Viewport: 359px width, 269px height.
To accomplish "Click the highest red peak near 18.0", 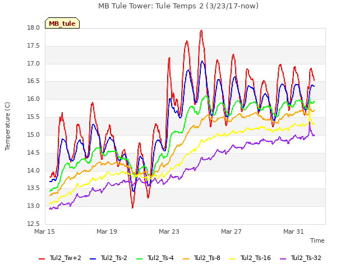I will point(201,30).
